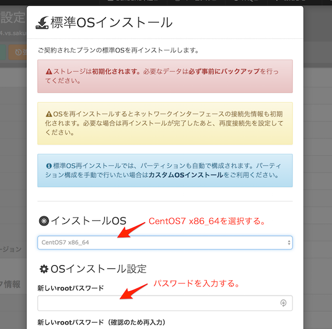Screen dimensions: 332x329
Task: Click the info icon in the blue partition notice
Action: pyautogui.click(x=49, y=166)
